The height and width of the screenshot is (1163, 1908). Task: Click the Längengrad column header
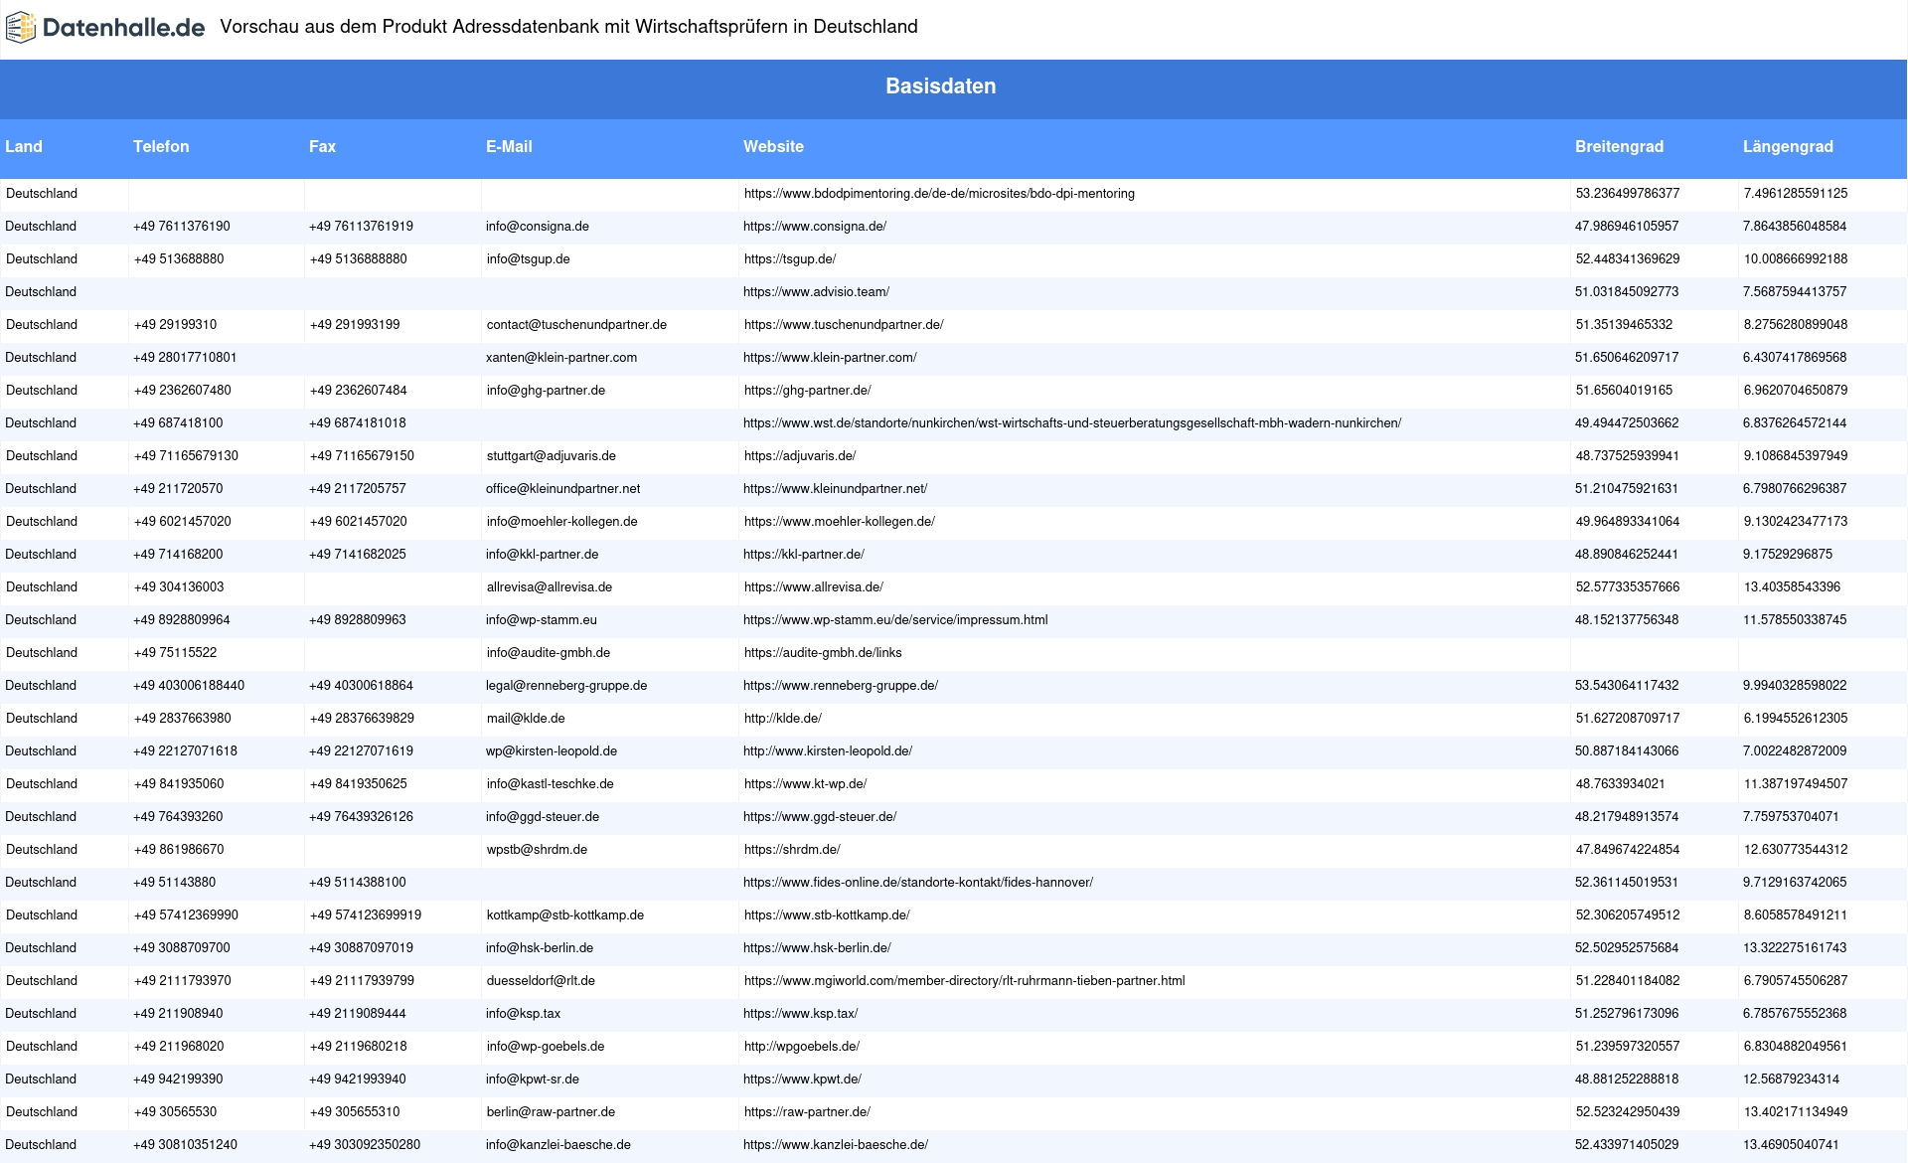tap(1788, 146)
